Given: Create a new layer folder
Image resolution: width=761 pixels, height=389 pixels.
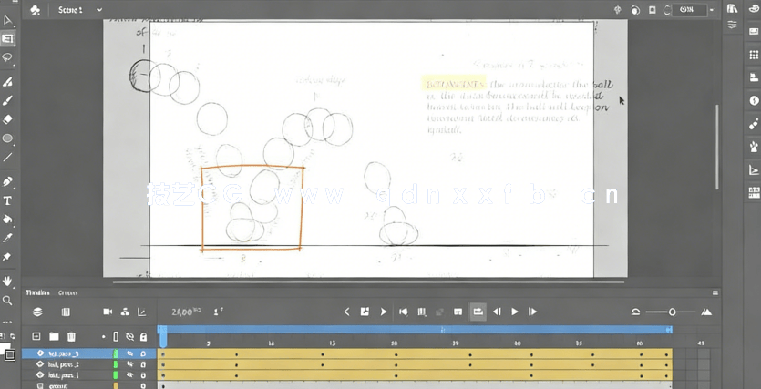Looking at the screenshot, I should click(54, 336).
